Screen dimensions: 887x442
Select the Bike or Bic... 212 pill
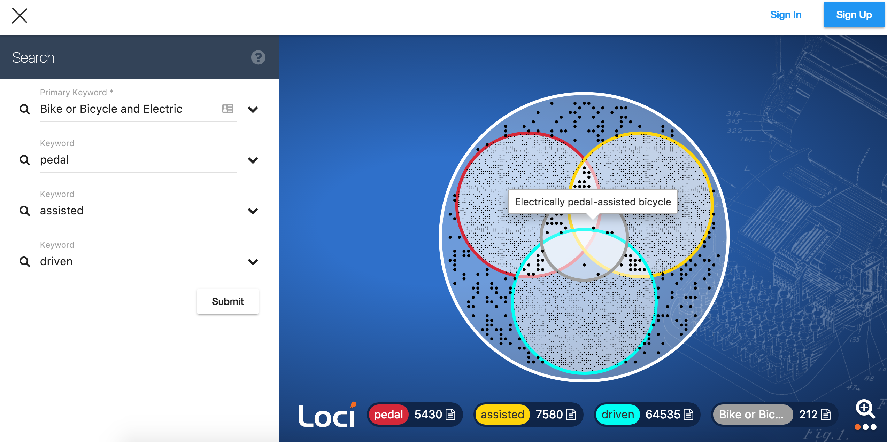click(x=753, y=414)
